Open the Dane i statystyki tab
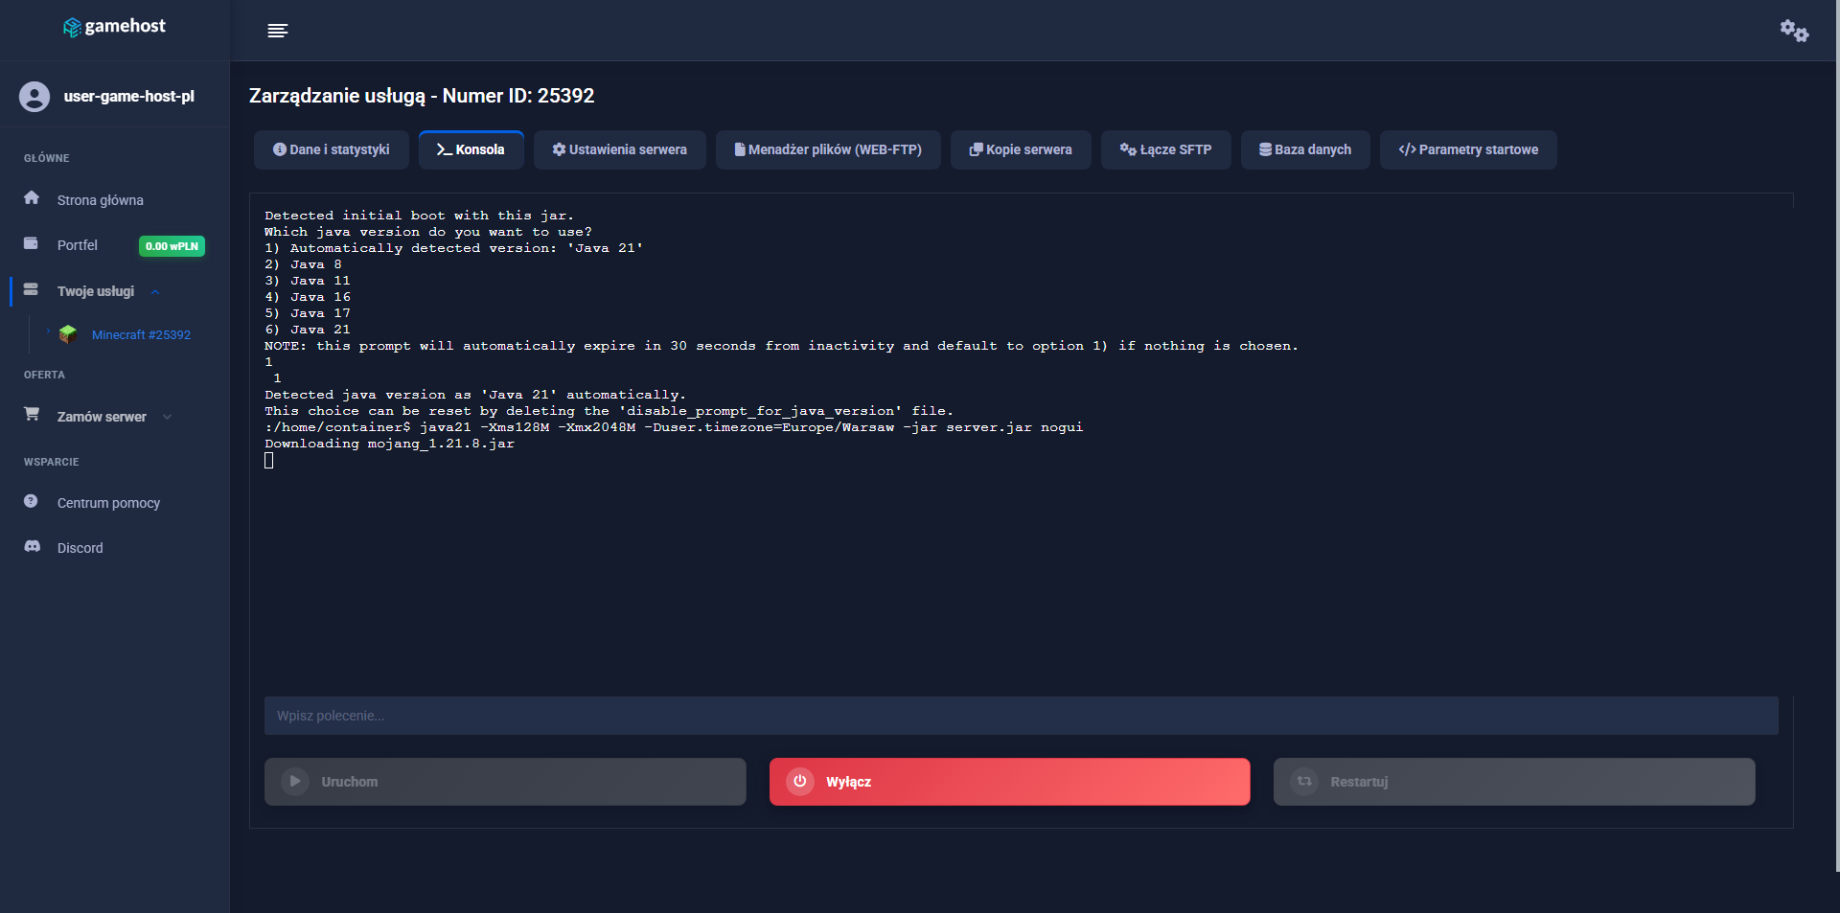 [331, 150]
